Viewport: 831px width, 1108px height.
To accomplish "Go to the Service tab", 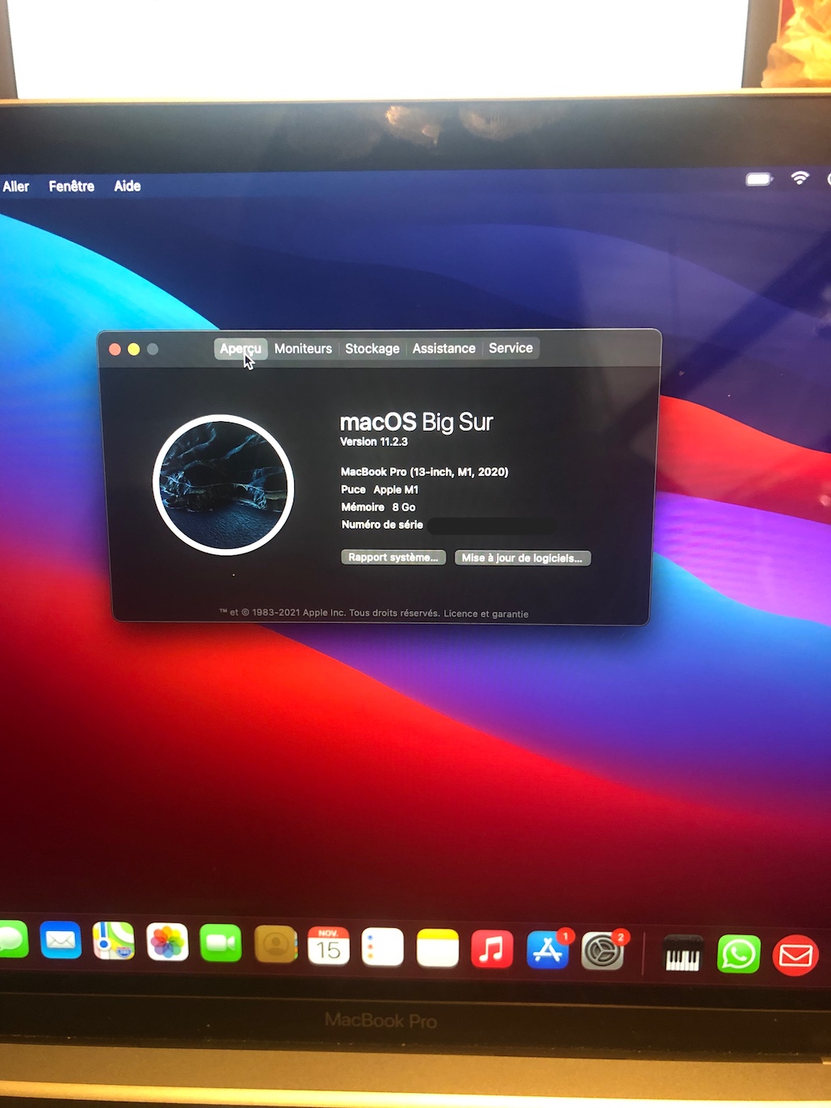I will point(510,349).
